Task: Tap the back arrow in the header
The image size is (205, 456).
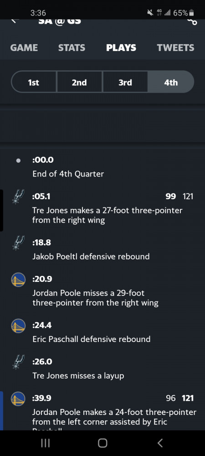Action: click(15, 21)
